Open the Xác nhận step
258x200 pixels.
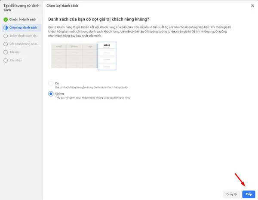coord(17,61)
